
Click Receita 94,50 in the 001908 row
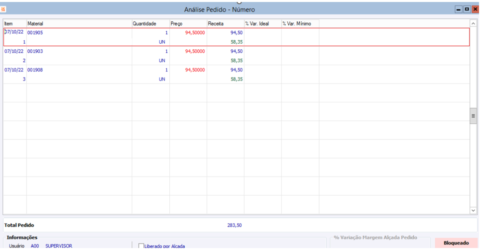click(237, 70)
